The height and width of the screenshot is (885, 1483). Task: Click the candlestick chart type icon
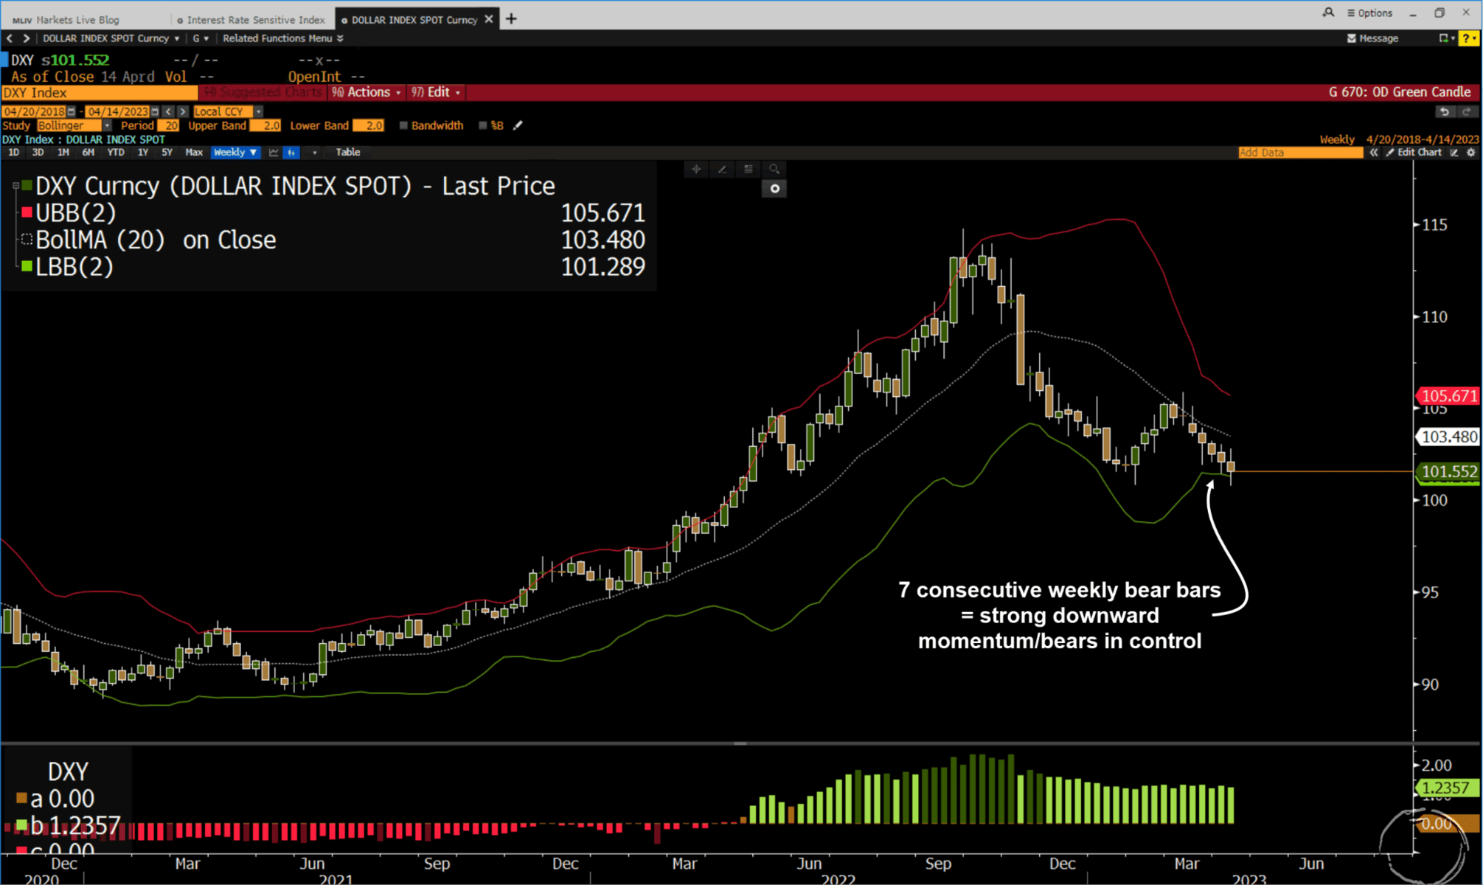[x=291, y=153]
